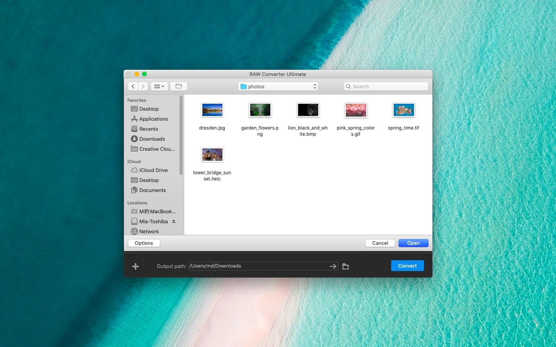Viewport: 556px width, 347px height.
Task: Click the output folder browse icon
Action: [x=346, y=266]
